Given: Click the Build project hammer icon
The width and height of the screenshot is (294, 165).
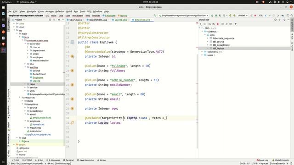Looking at the screenshot, I should pos(155,16).
